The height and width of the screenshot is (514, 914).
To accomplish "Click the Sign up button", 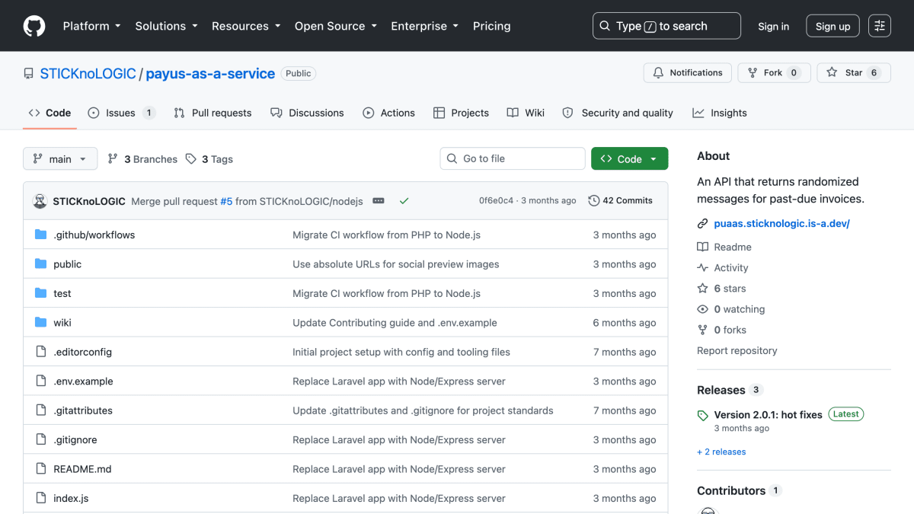I will point(833,26).
